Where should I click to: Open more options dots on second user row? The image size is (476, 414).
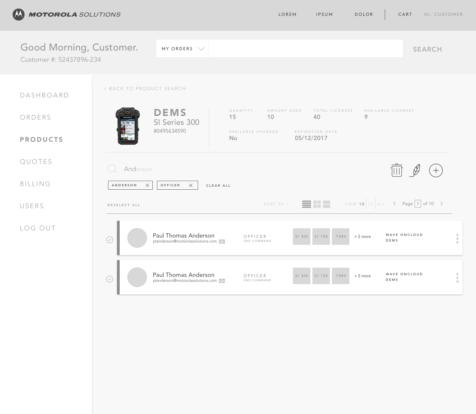coord(457,278)
